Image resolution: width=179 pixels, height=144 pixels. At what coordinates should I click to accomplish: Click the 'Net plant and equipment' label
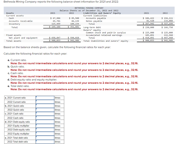[x=23, y=38]
